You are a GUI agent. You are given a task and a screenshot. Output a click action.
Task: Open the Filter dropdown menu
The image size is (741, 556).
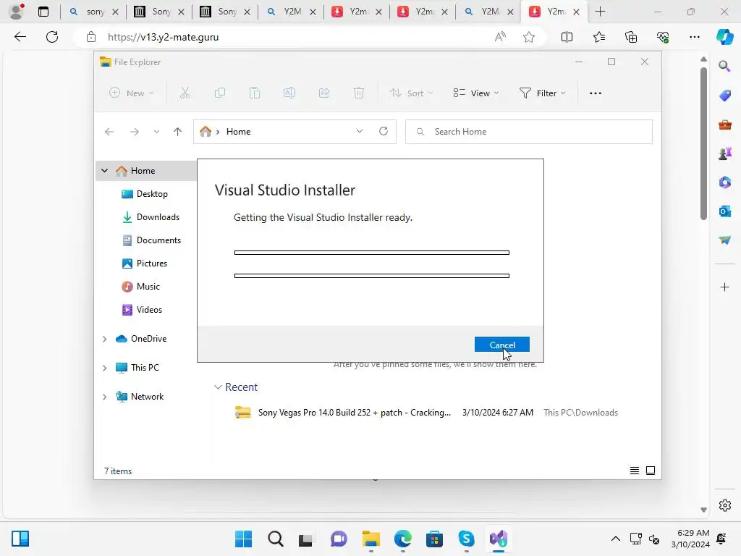point(542,93)
